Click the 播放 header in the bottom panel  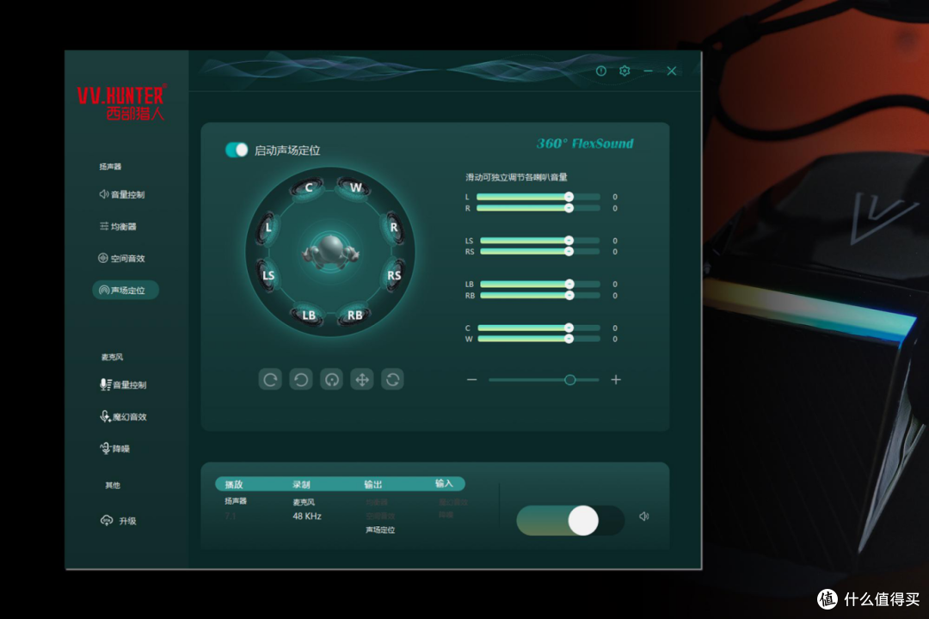click(234, 485)
